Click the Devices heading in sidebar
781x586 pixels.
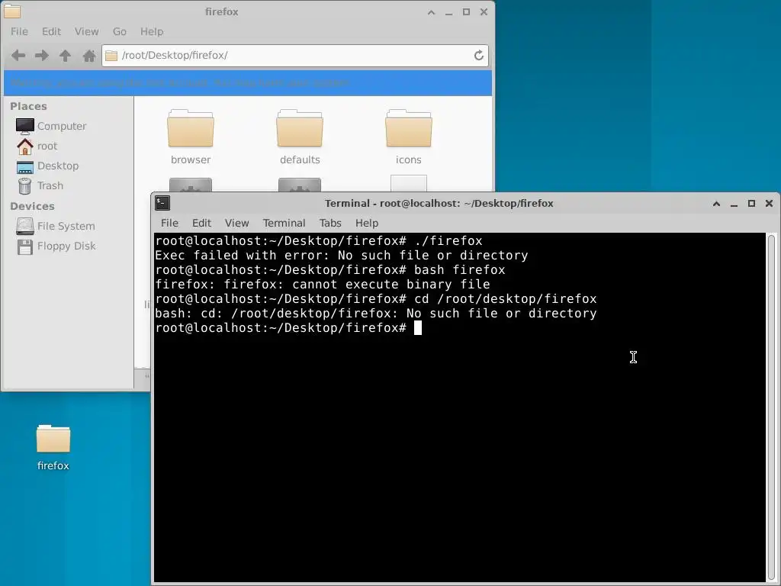click(32, 206)
